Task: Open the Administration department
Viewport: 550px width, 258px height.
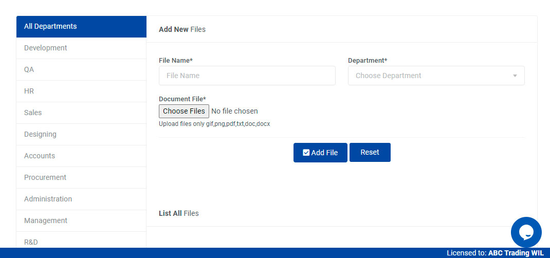Action: tap(81, 199)
